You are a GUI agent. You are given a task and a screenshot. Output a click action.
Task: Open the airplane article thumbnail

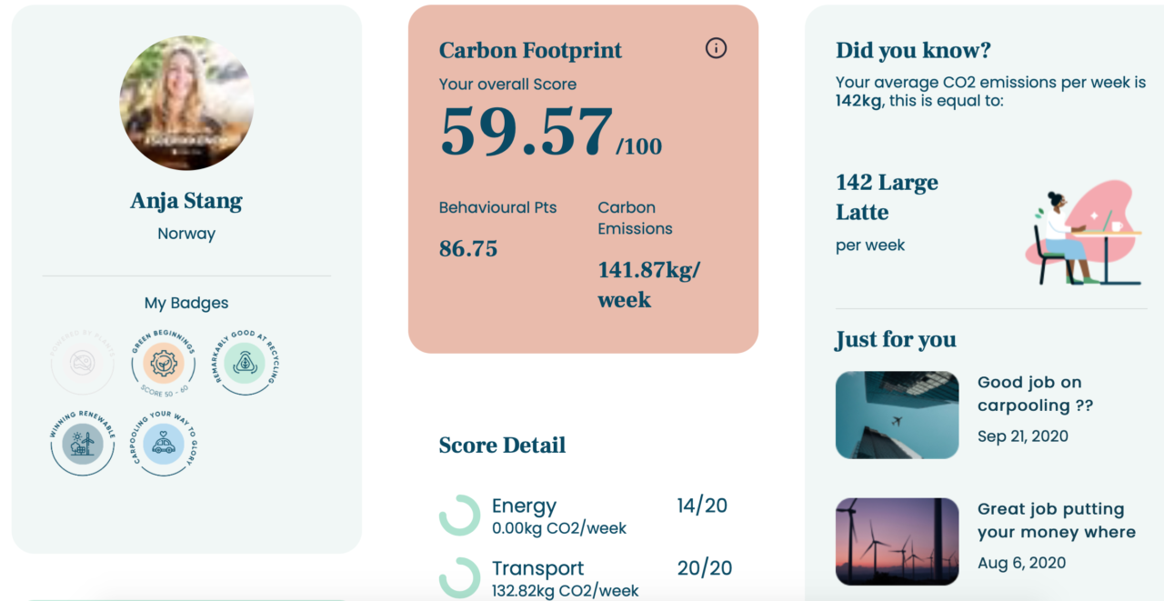point(897,415)
